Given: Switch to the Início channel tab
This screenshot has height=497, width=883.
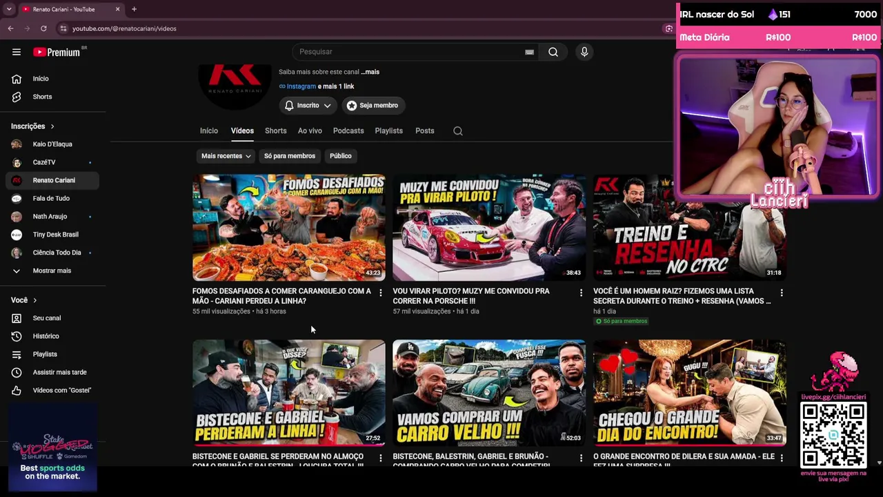Looking at the screenshot, I should 209,130.
